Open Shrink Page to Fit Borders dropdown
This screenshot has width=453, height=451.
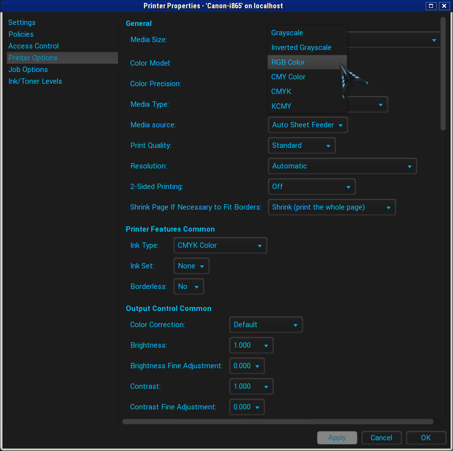pyautogui.click(x=332, y=207)
